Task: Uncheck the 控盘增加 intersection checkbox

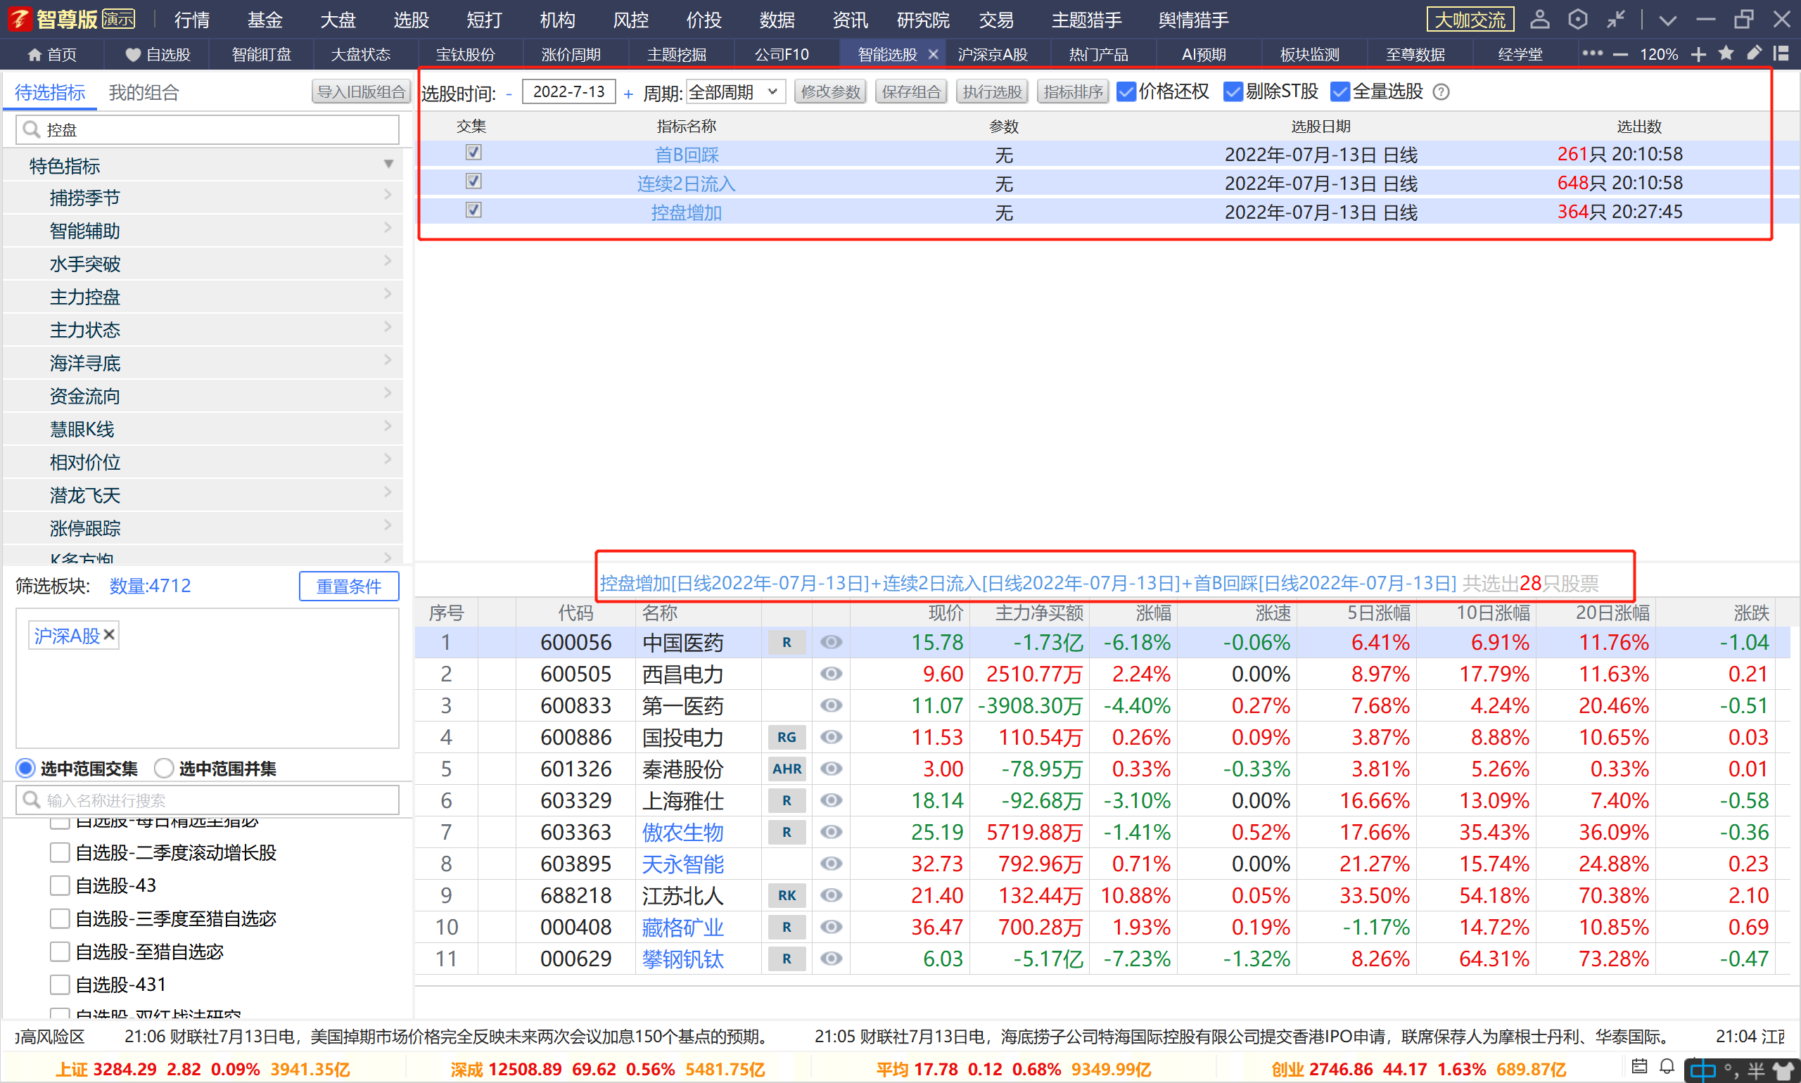Action: [473, 210]
